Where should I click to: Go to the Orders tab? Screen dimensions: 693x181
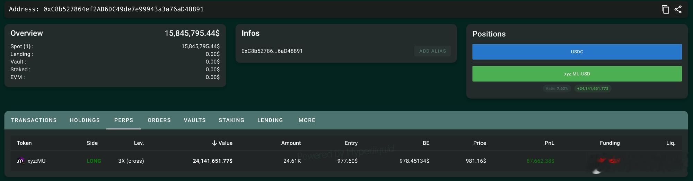159,120
